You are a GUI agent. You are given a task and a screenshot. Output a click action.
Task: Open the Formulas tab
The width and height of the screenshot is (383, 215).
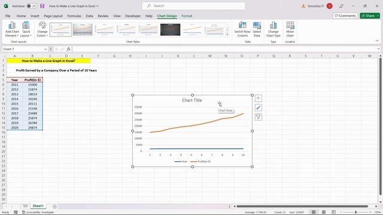click(74, 16)
